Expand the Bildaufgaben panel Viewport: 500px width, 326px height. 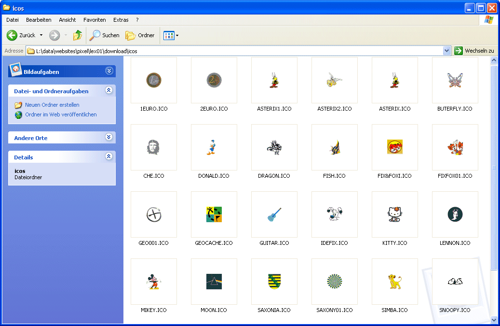click(109, 71)
